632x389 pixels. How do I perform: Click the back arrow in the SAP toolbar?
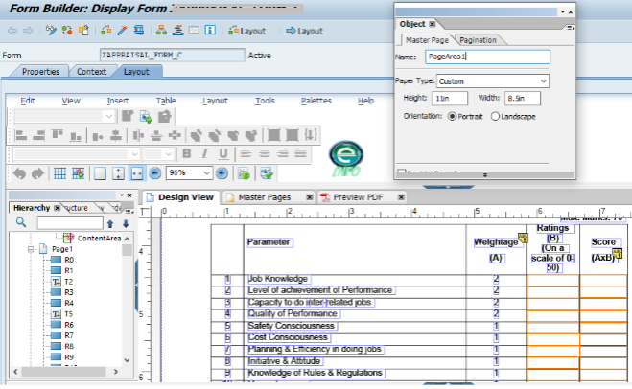12,31
